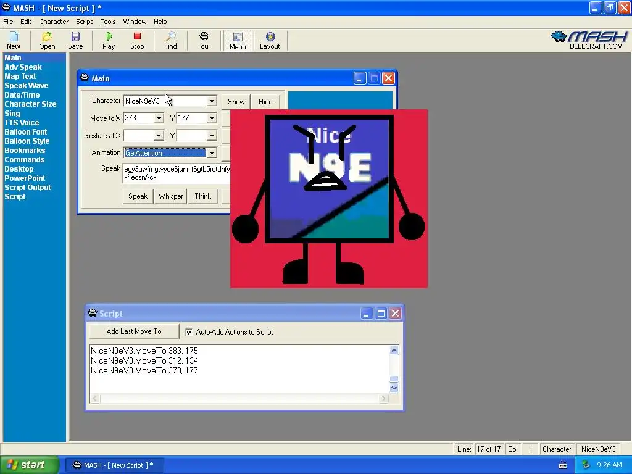Select PowerPoint in the sidebar
Viewport: 632px width, 474px height.
pos(25,178)
